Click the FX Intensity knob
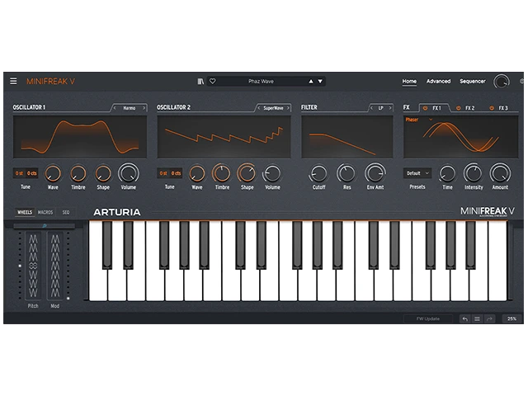 click(x=474, y=173)
